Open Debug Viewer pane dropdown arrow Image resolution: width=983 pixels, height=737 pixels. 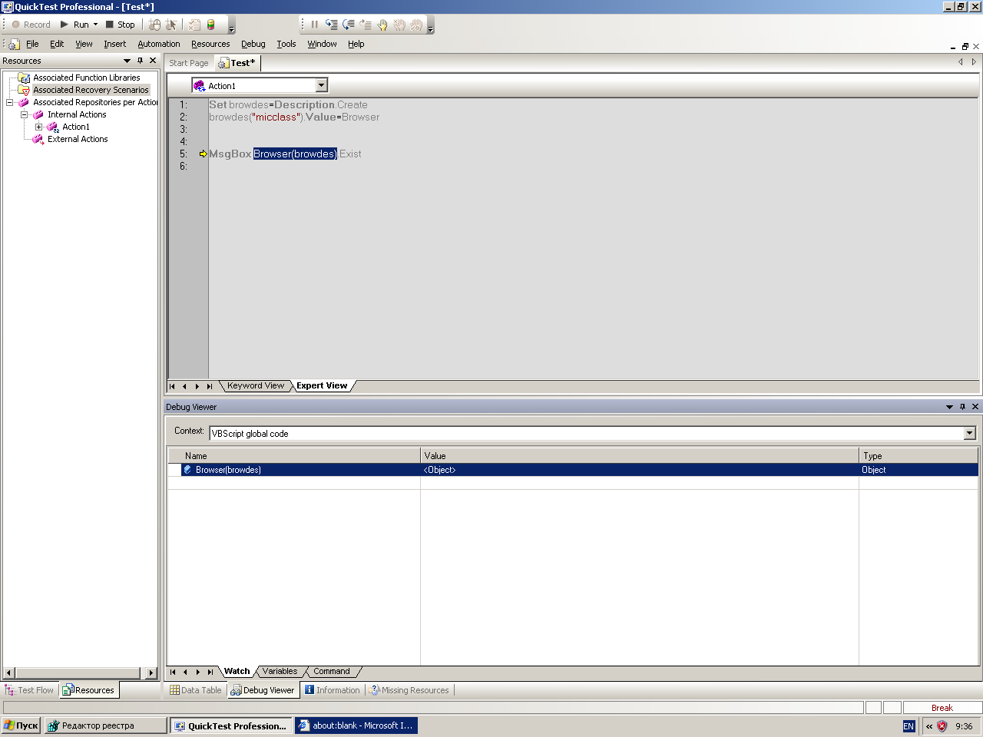coord(949,407)
